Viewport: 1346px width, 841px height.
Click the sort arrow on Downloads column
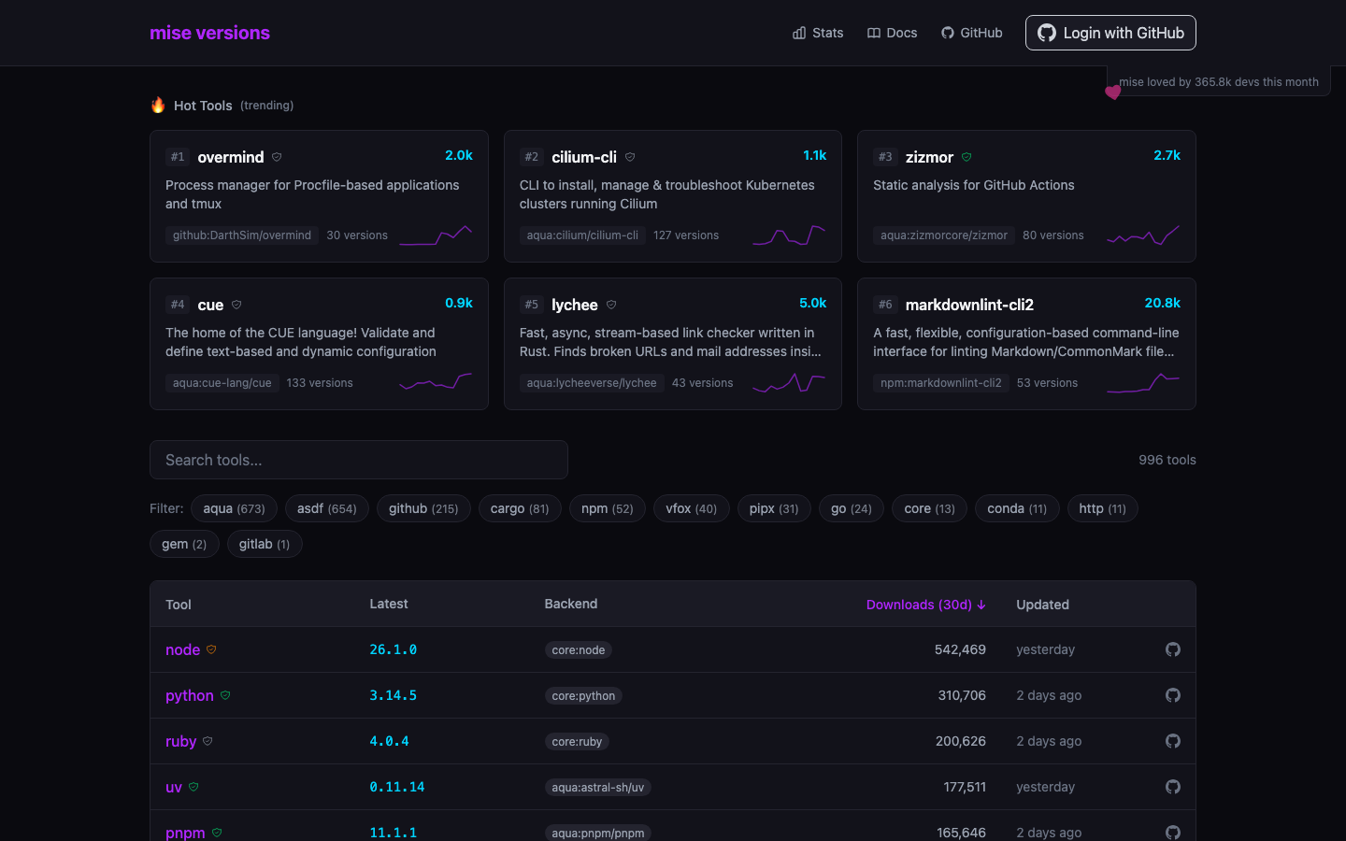click(981, 605)
